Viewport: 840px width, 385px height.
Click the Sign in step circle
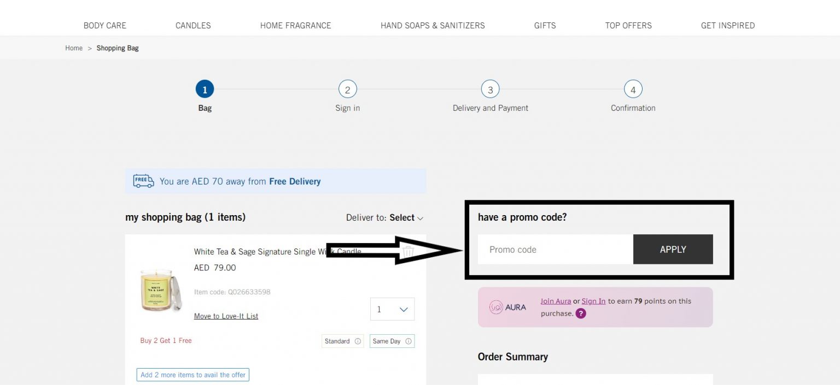tap(347, 89)
